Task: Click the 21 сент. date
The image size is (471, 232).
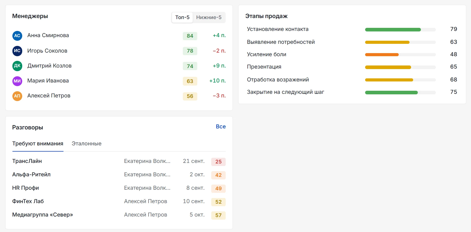Action: pos(194,161)
